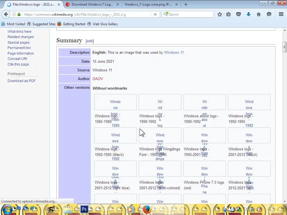
Task: Click the green padlock security icon
Action: click(19, 14)
